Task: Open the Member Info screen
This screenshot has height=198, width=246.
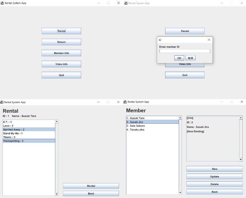Action: click(x=61, y=53)
